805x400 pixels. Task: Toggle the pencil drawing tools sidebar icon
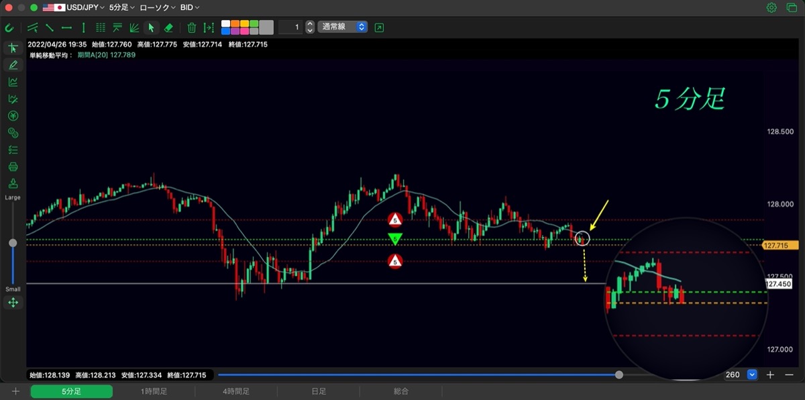[13, 65]
